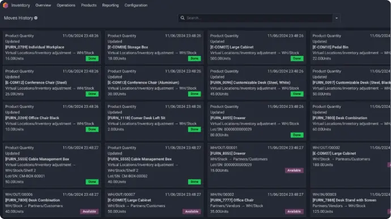The image size is (391, 219).
Task: Open the Pedal Bin move card
Action: point(351,47)
